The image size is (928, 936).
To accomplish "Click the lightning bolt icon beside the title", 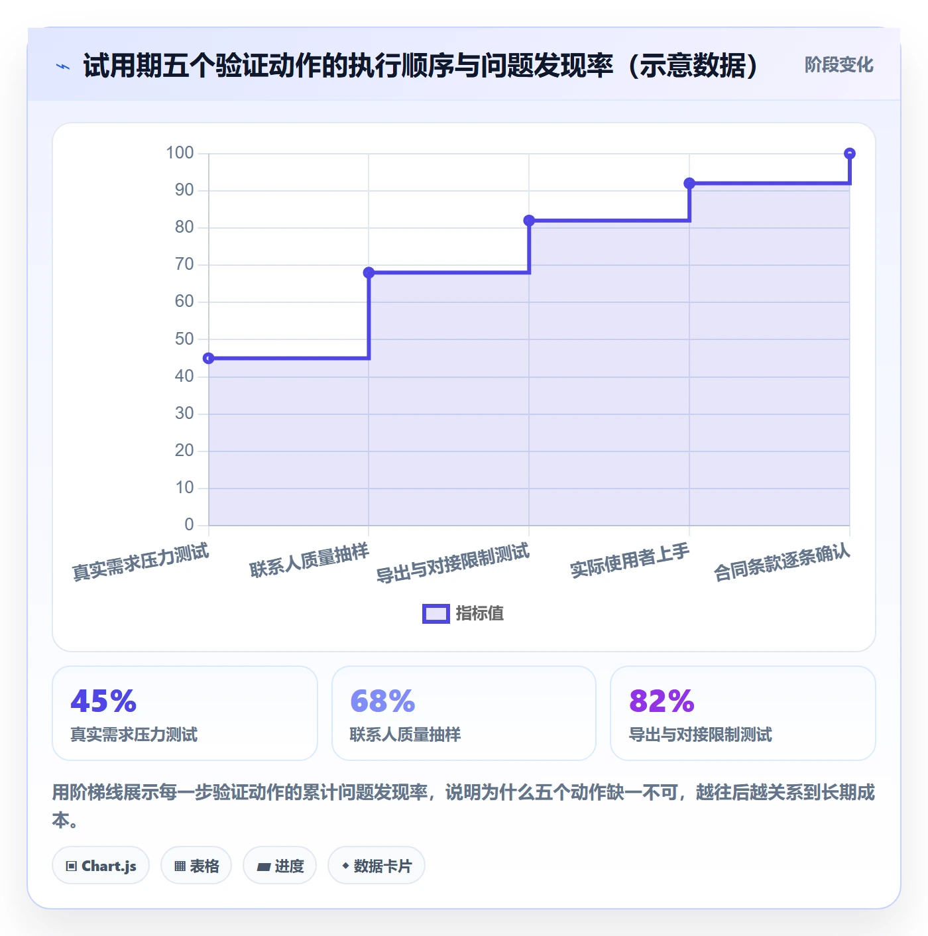I will point(63,66).
